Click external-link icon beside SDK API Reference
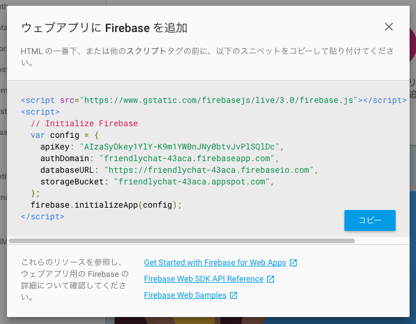The height and width of the screenshot is (324, 416). point(271,279)
